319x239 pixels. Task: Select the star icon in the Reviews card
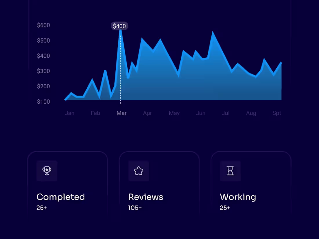[139, 171]
